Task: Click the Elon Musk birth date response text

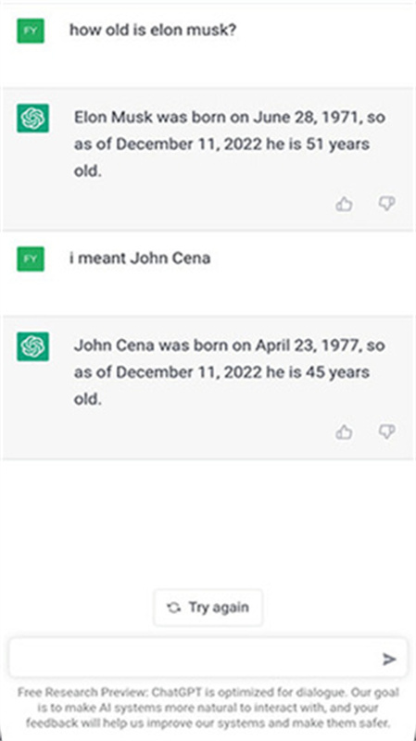Action: pos(229,144)
